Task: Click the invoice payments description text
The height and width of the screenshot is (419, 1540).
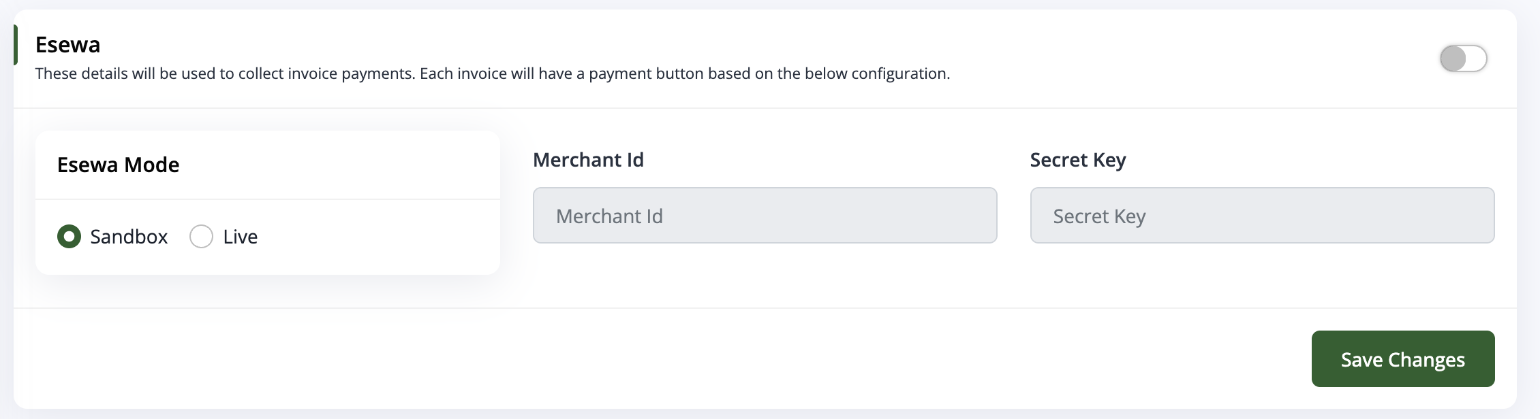Action: (492, 73)
